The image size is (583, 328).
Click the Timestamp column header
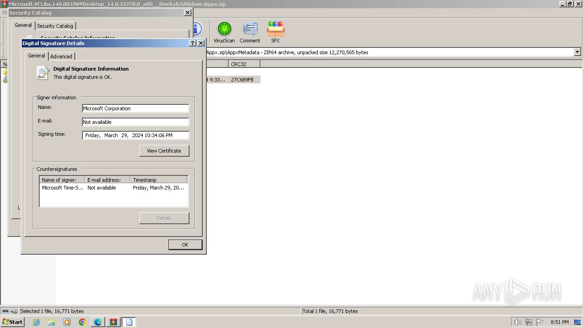pyautogui.click(x=159, y=180)
